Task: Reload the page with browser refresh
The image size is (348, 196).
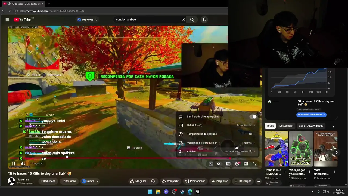Action: click(10, 11)
